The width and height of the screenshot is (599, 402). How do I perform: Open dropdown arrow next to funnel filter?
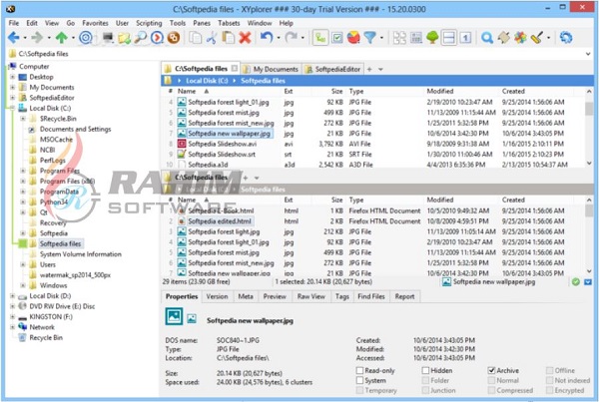pyautogui.click(x=381, y=38)
